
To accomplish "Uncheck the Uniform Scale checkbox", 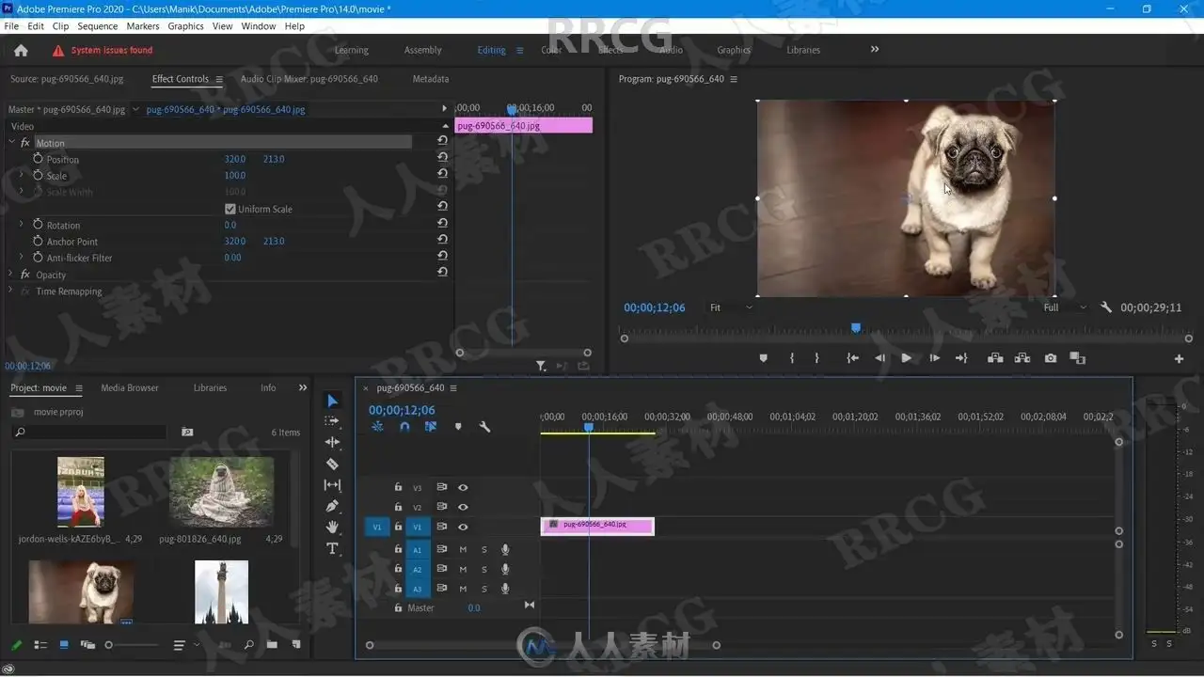I will coord(230,209).
